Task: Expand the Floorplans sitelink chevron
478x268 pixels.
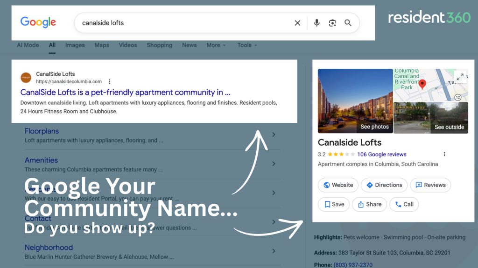Action: [x=274, y=134]
